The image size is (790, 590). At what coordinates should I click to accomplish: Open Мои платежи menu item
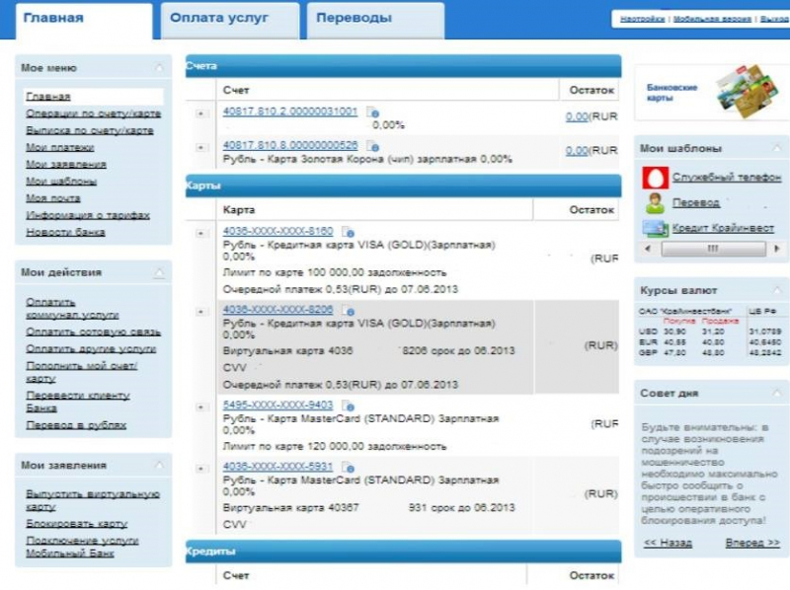coord(60,148)
